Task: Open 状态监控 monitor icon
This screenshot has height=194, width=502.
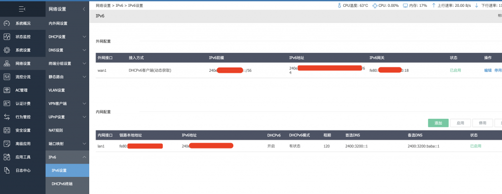Action: tap(7, 37)
